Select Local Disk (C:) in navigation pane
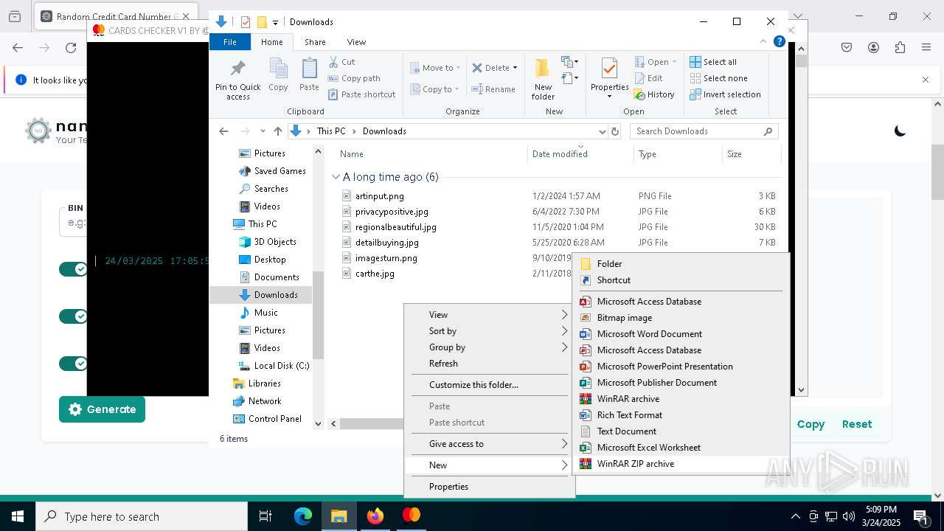Viewport: 944px width, 531px height. [x=273, y=366]
